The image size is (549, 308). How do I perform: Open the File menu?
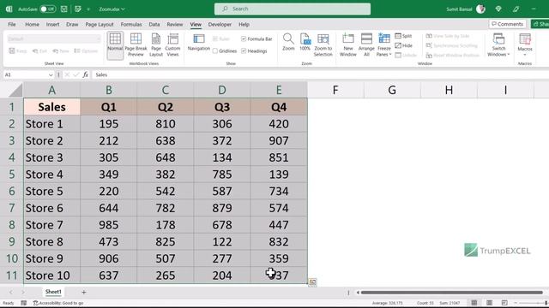12,25
